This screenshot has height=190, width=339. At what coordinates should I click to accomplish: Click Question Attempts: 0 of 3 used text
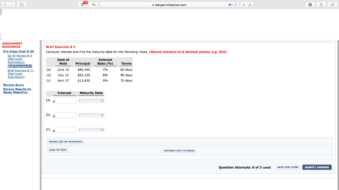click(x=245, y=167)
